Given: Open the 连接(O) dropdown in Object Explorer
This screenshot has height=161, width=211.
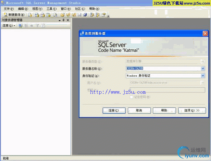Looking at the screenshot, I should [9, 25].
